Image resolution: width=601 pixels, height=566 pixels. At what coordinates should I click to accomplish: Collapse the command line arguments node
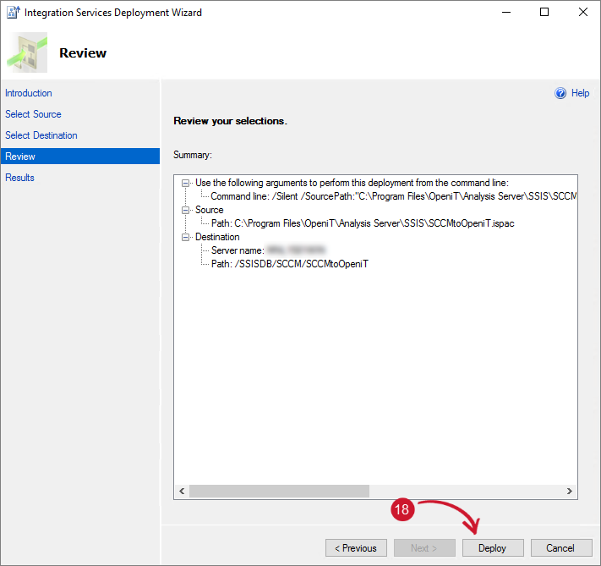[185, 183]
